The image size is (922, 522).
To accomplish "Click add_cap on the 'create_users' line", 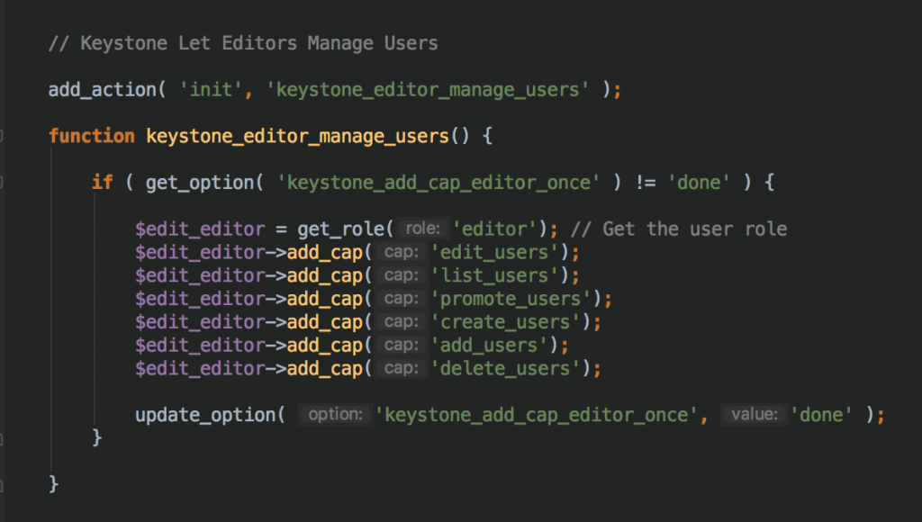I will (x=324, y=322).
